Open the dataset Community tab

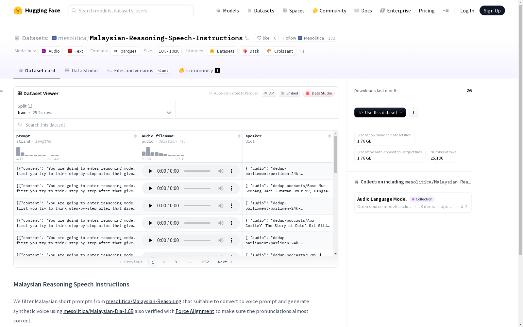[200, 71]
